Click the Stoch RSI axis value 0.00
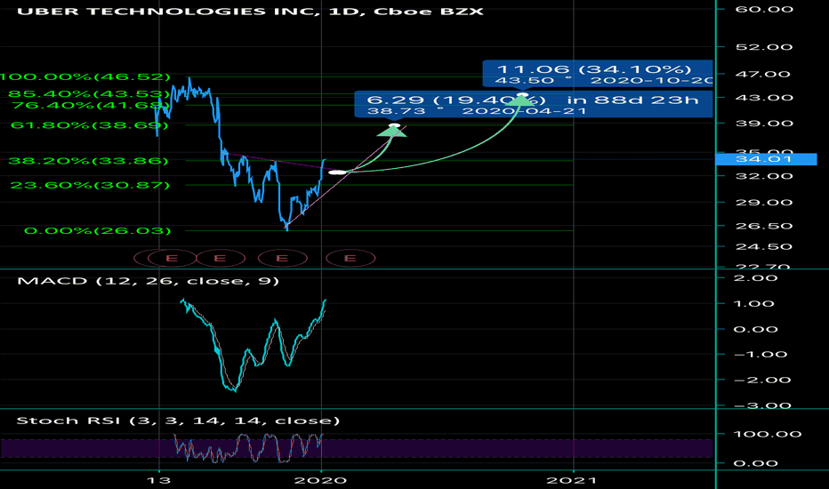 [755, 463]
